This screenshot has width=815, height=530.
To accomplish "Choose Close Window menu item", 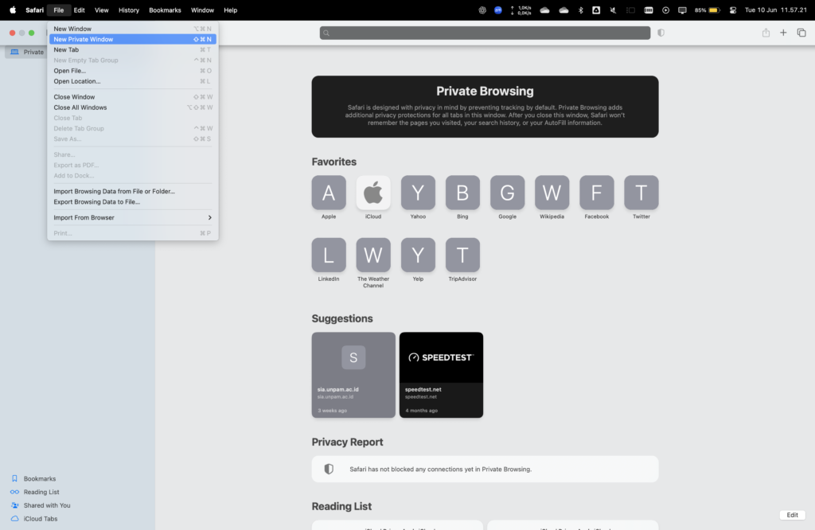I will 133,97.
